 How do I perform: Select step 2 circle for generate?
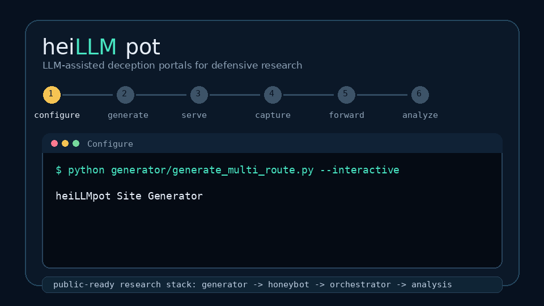coord(125,95)
